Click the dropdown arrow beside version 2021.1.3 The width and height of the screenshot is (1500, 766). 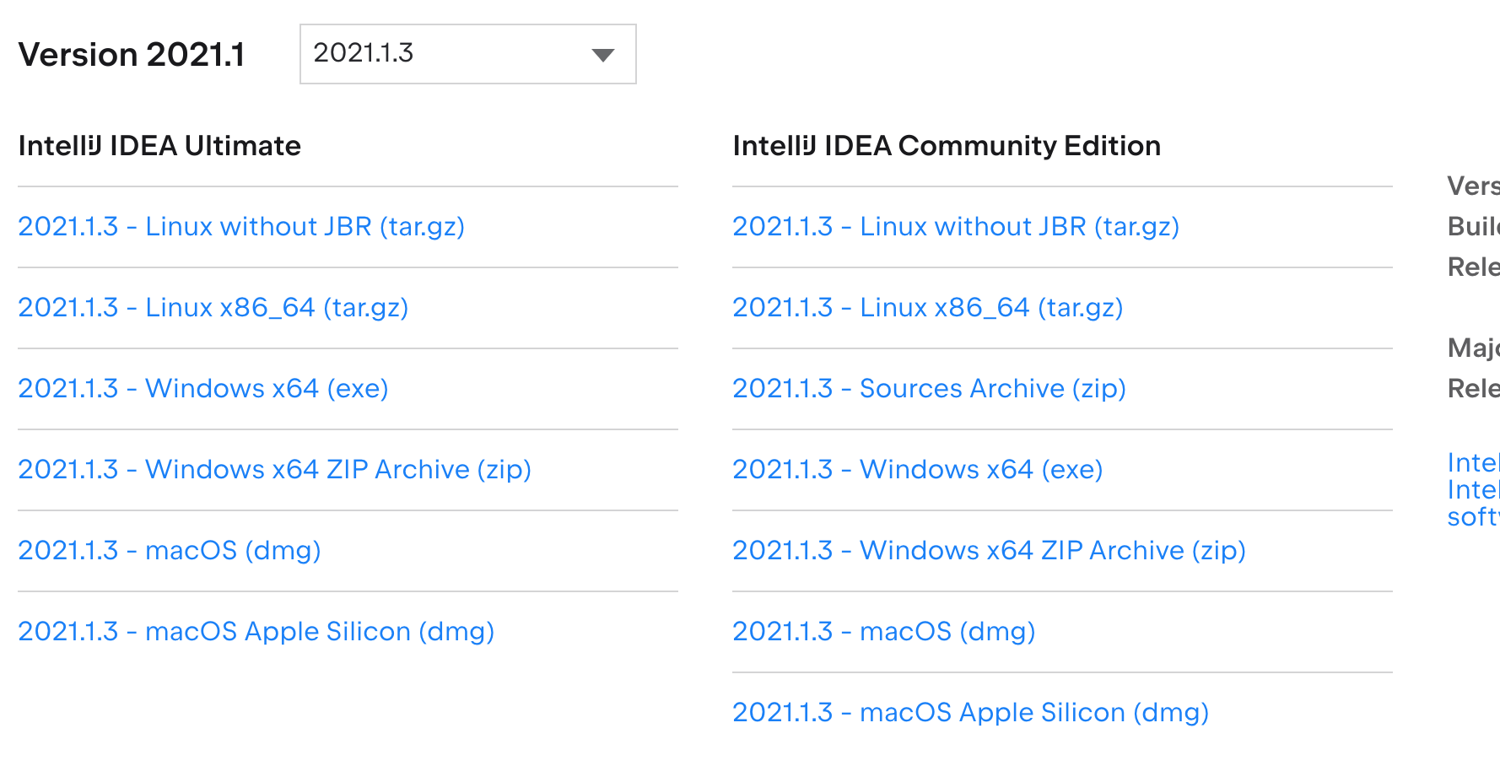602,55
